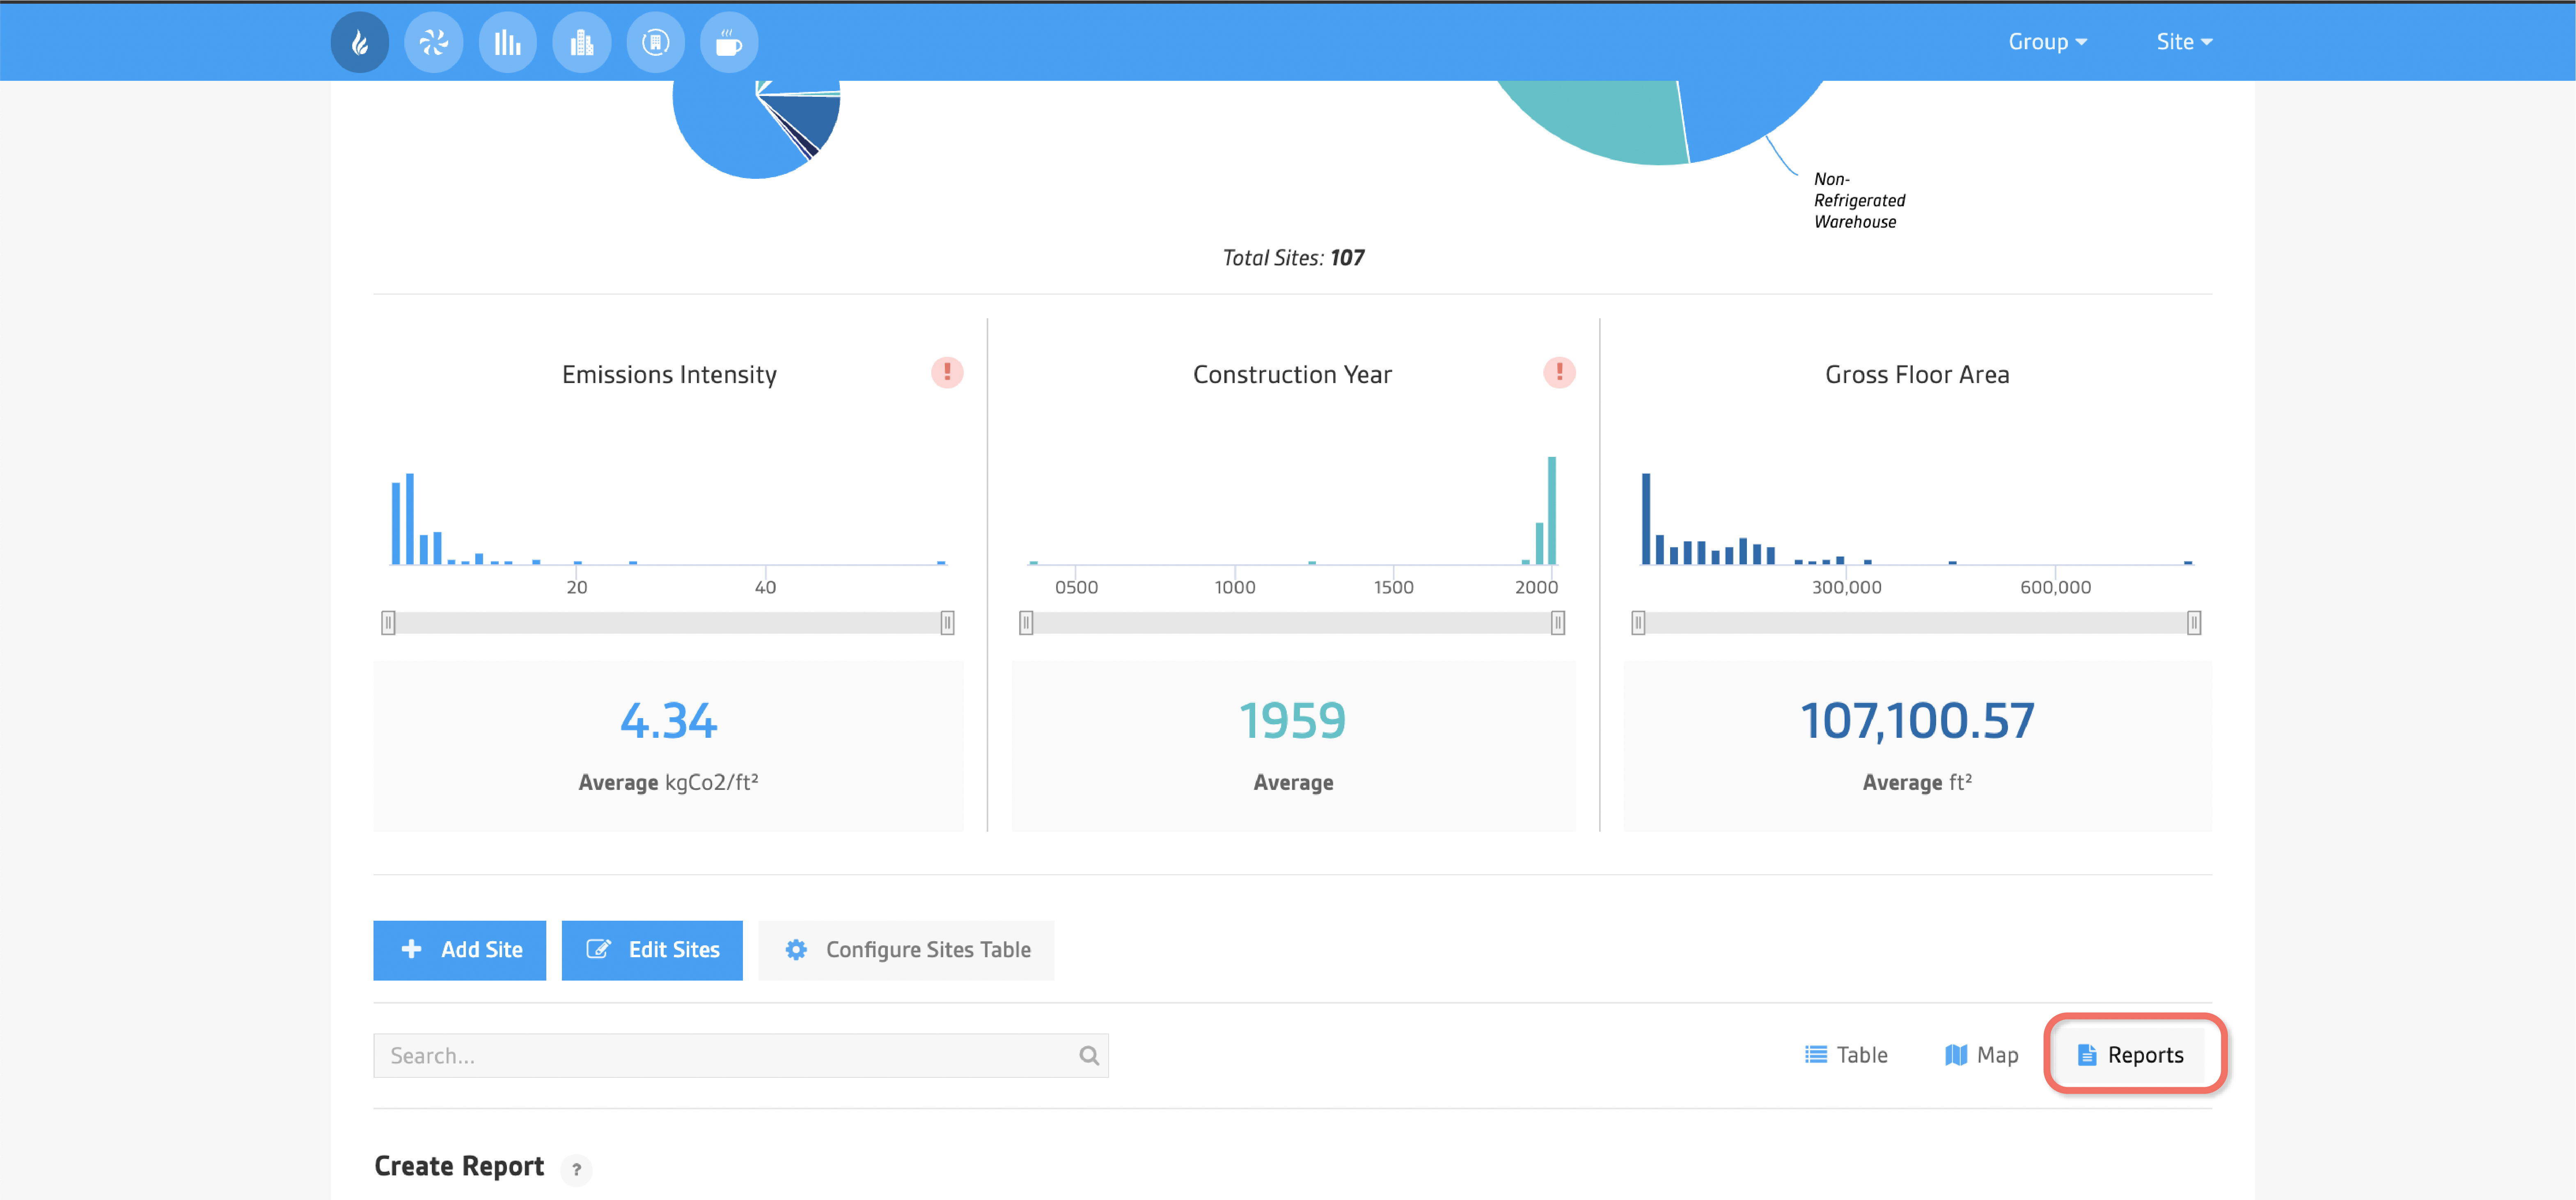Click the Construction Year left slider handle

tap(1026, 623)
